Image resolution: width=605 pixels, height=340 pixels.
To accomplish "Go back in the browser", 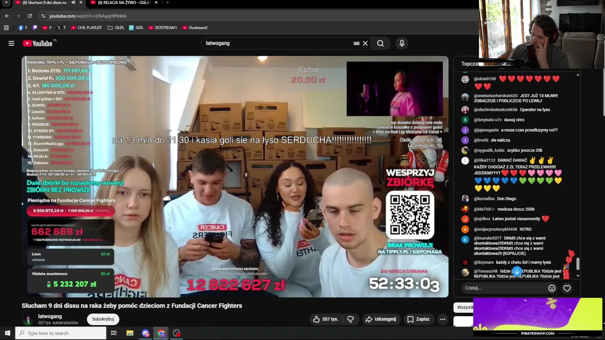I will 7,16.
